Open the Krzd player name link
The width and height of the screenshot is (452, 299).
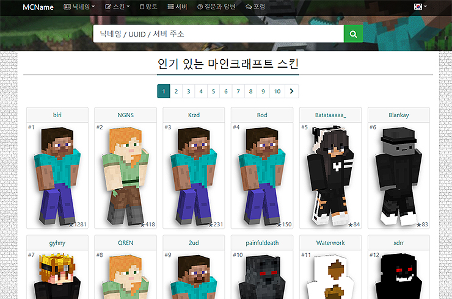(194, 115)
